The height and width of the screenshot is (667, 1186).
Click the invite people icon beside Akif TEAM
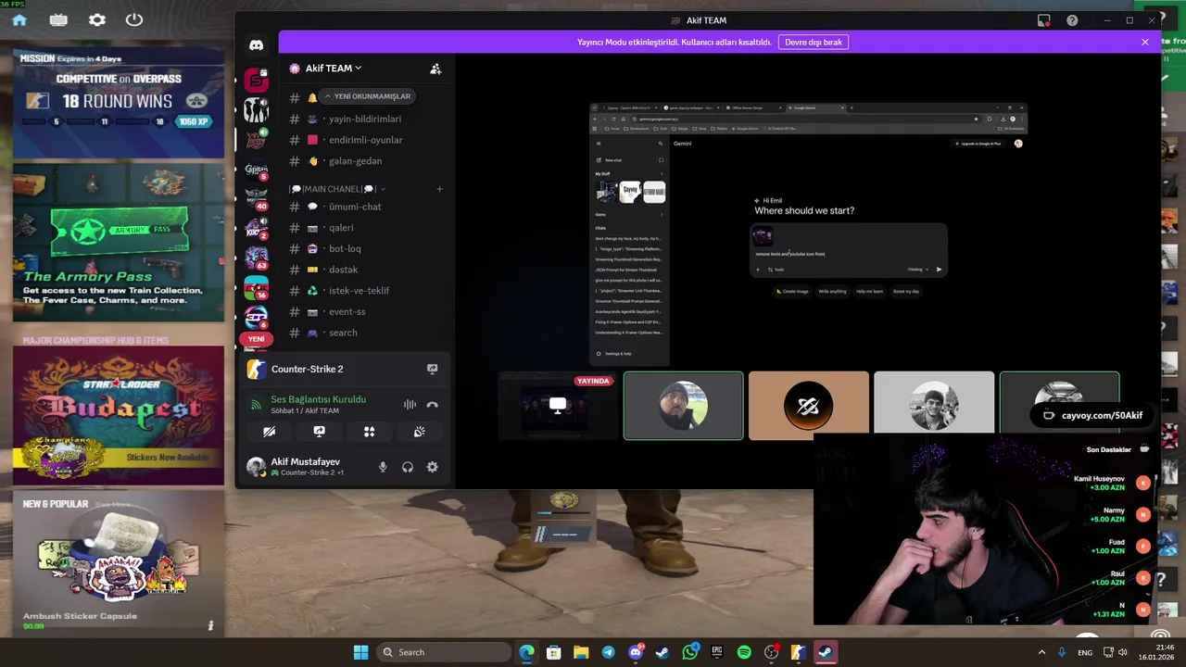pyautogui.click(x=435, y=69)
